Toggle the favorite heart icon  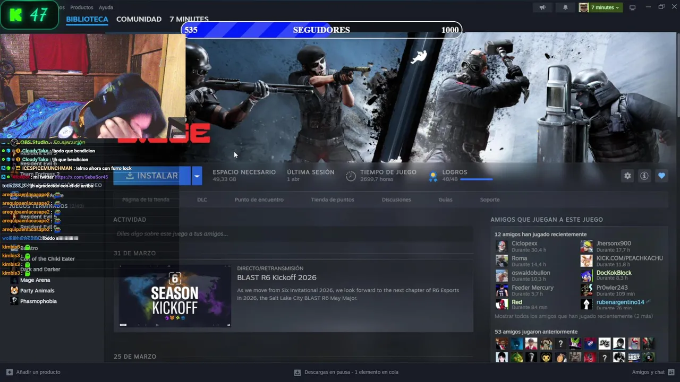coord(661,176)
